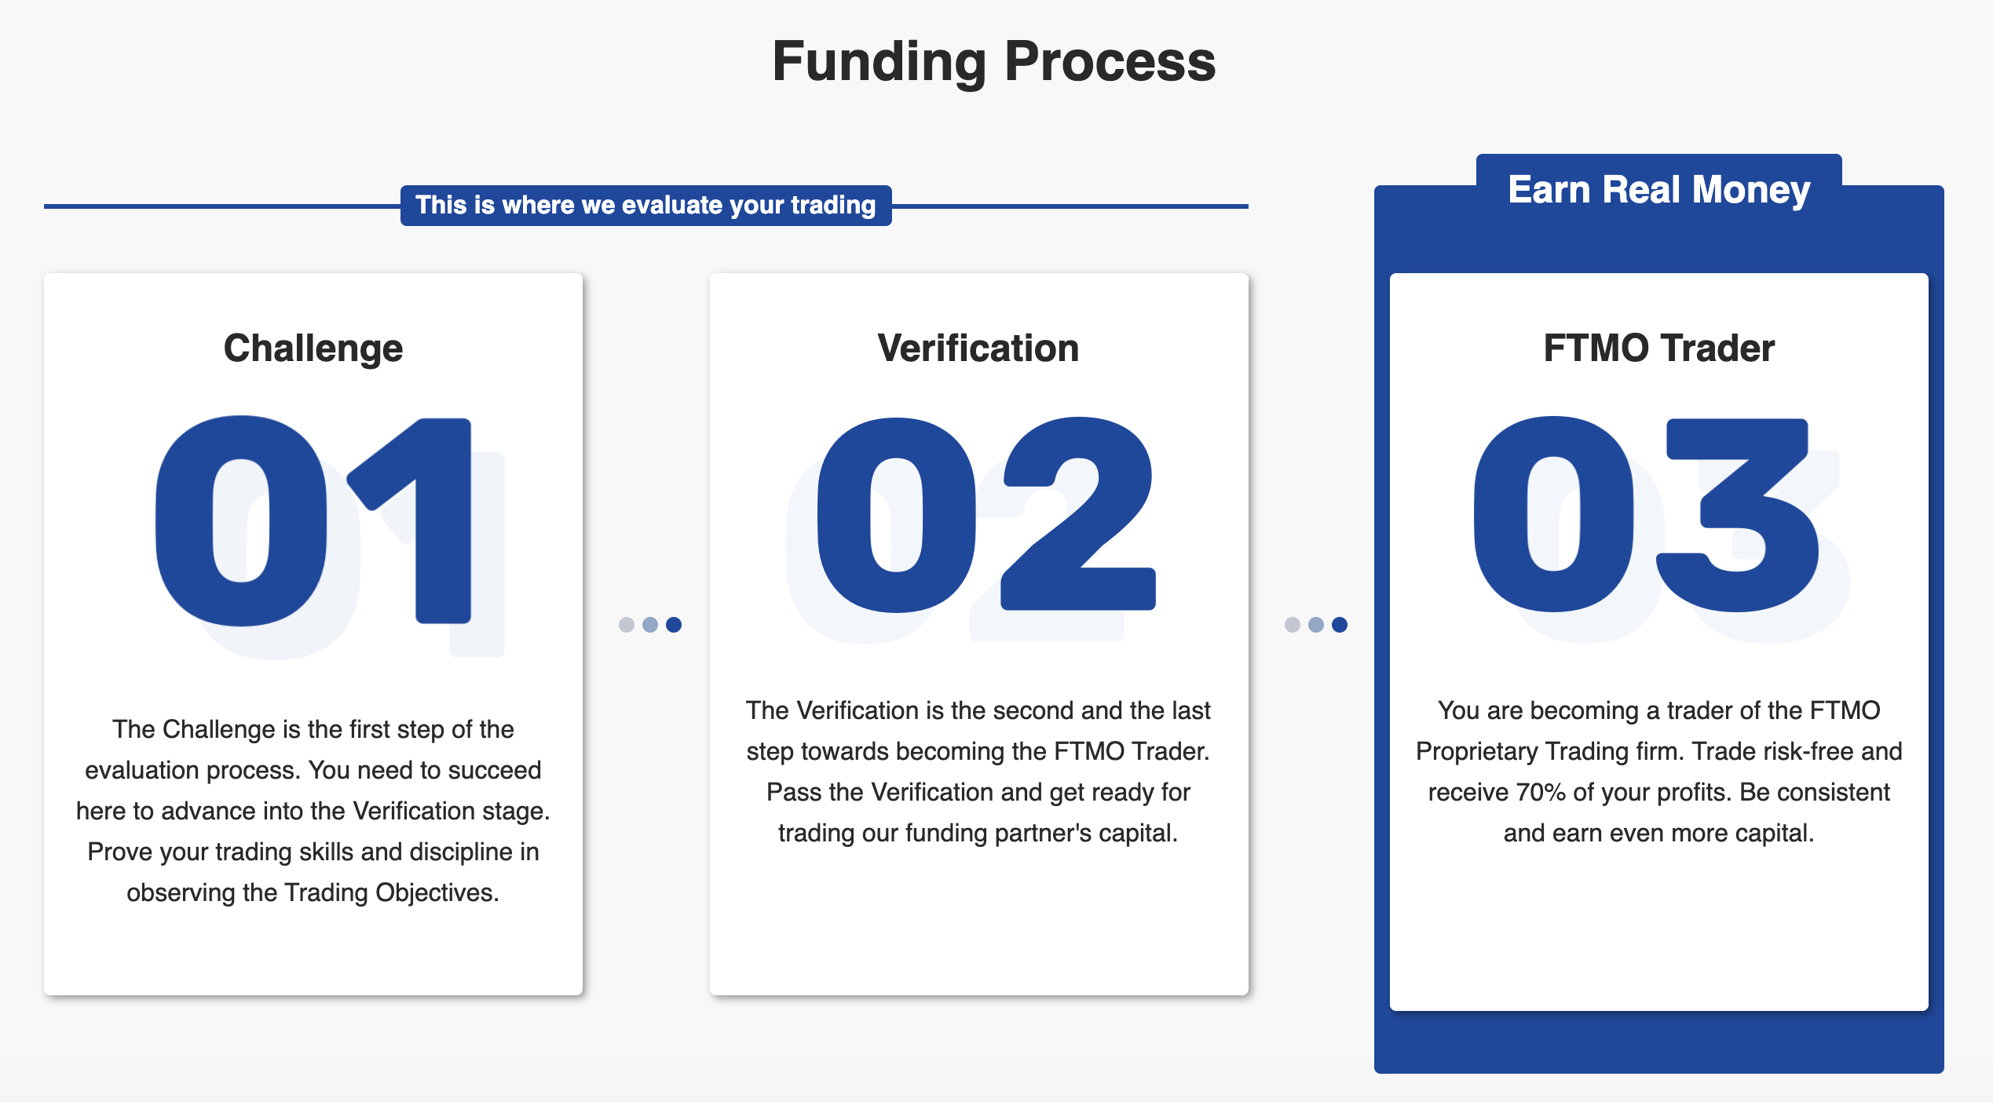
Task: Click the Verification card heading
Action: [x=978, y=348]
